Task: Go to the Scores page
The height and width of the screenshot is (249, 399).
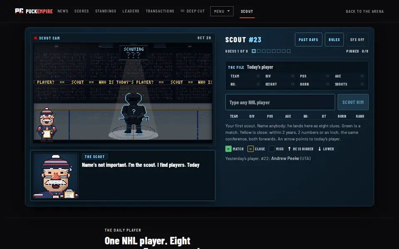Action: pyautogui.click(x=81, y=11)
